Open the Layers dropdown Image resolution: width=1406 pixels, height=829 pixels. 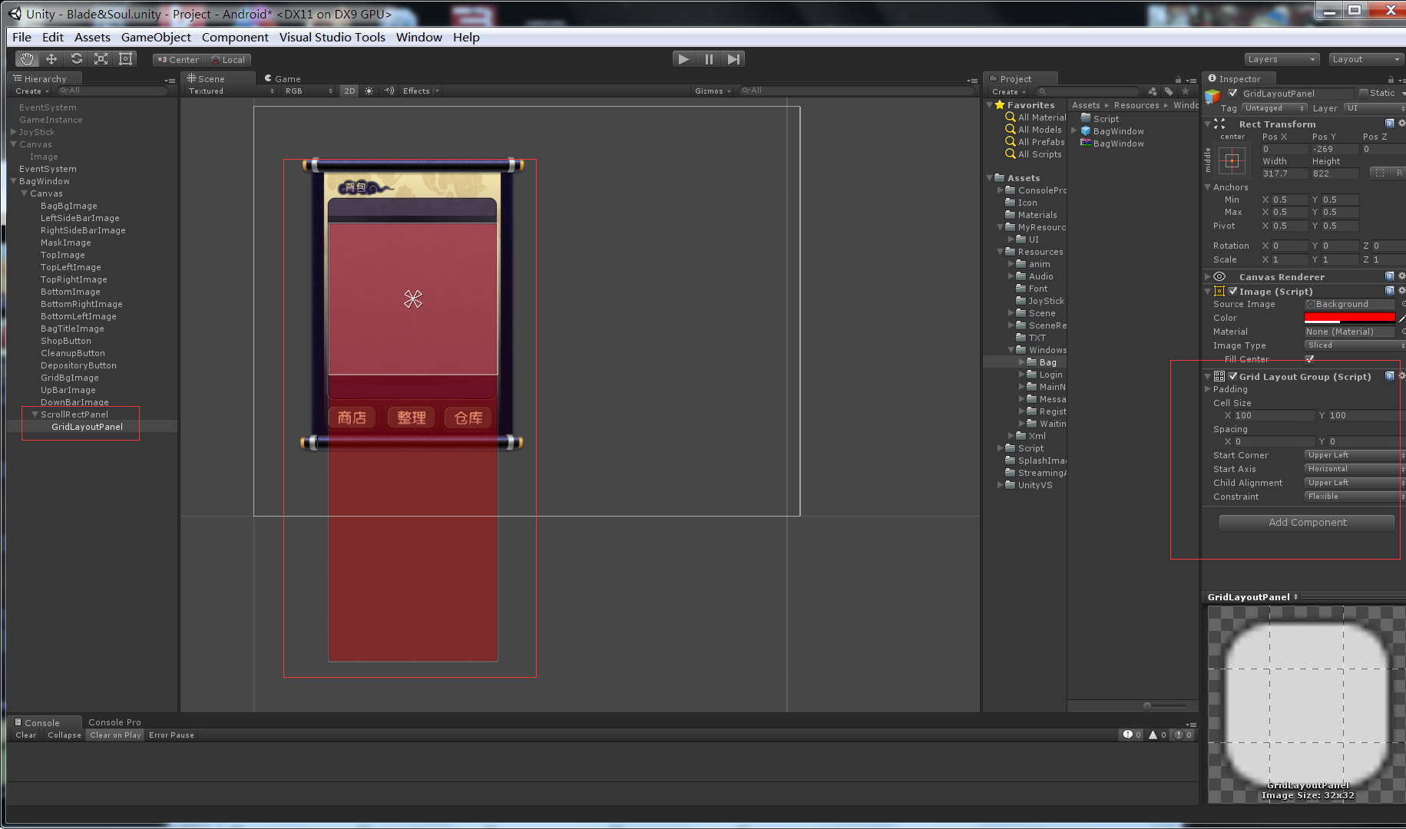pyautogui.click(x=1281, y=58)
